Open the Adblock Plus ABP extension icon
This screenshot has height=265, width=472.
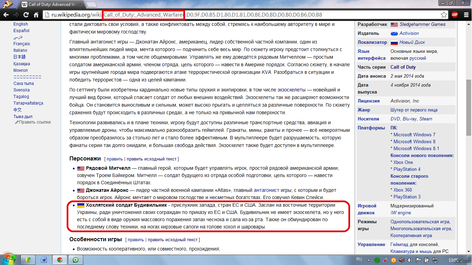[455, 15]
